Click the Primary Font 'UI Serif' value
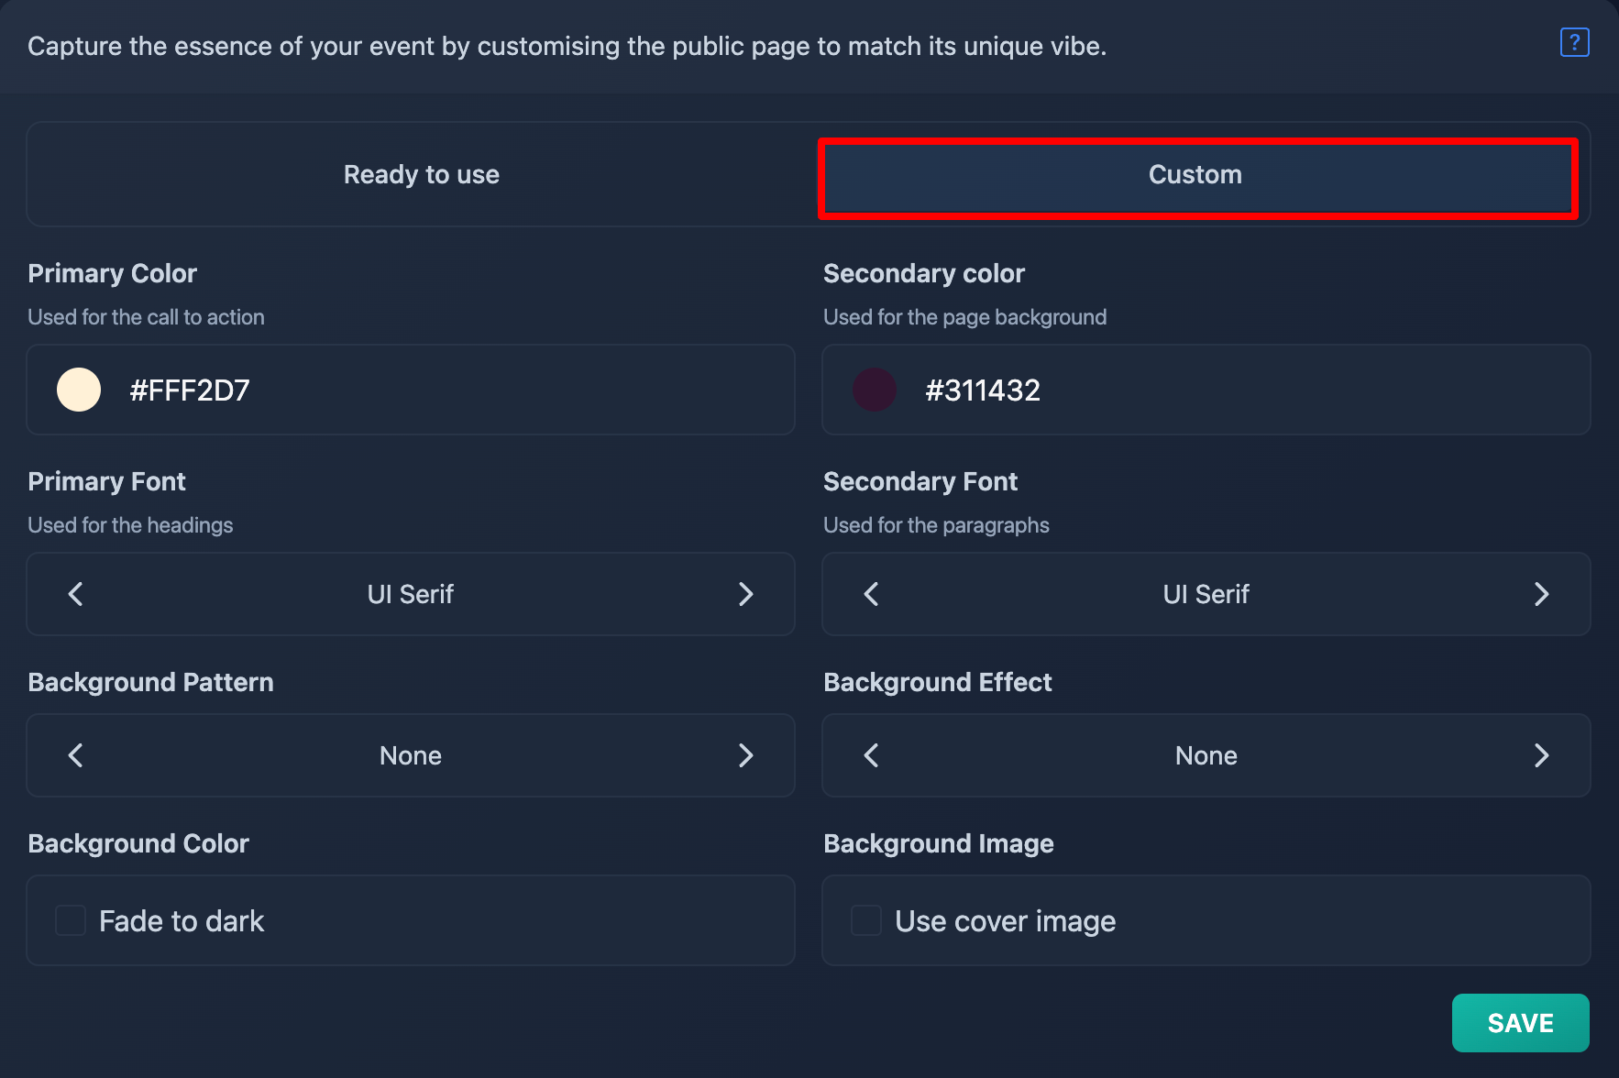The height and width of the screenshot is (1078, 1619). pyautogui.click(x=411, y=594)
